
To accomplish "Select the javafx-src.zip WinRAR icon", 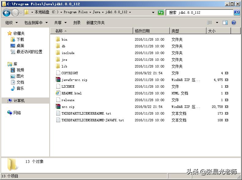I will (x=58, y=79).
